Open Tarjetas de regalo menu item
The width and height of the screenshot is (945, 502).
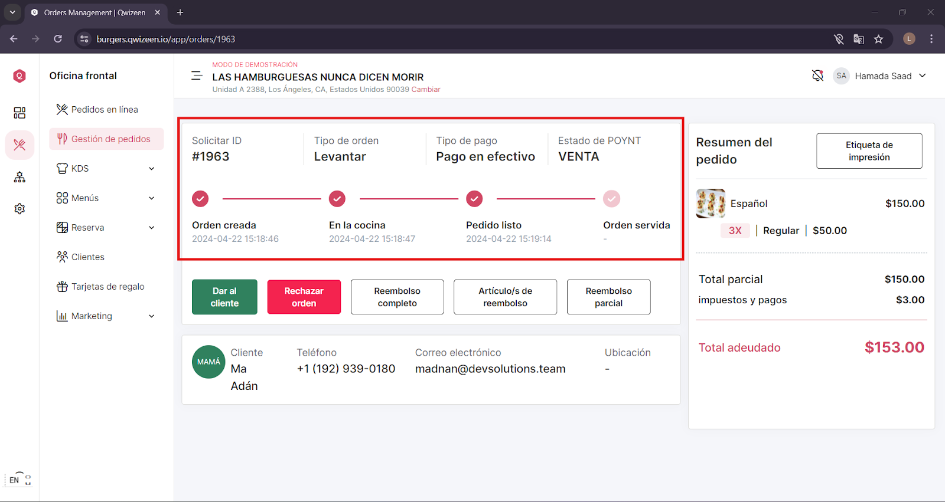pyautogui.click(x=106, y=286)
